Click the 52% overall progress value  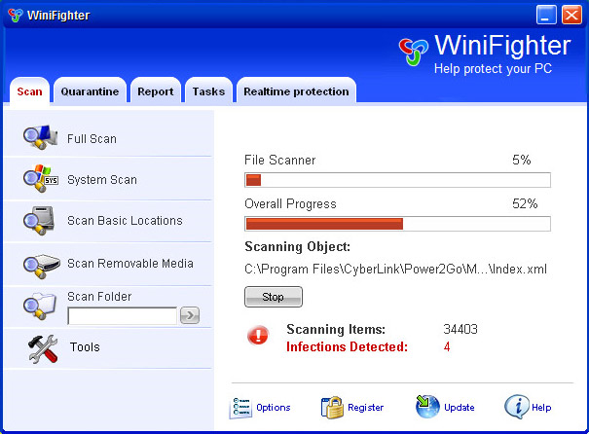(x=525, y=203)
